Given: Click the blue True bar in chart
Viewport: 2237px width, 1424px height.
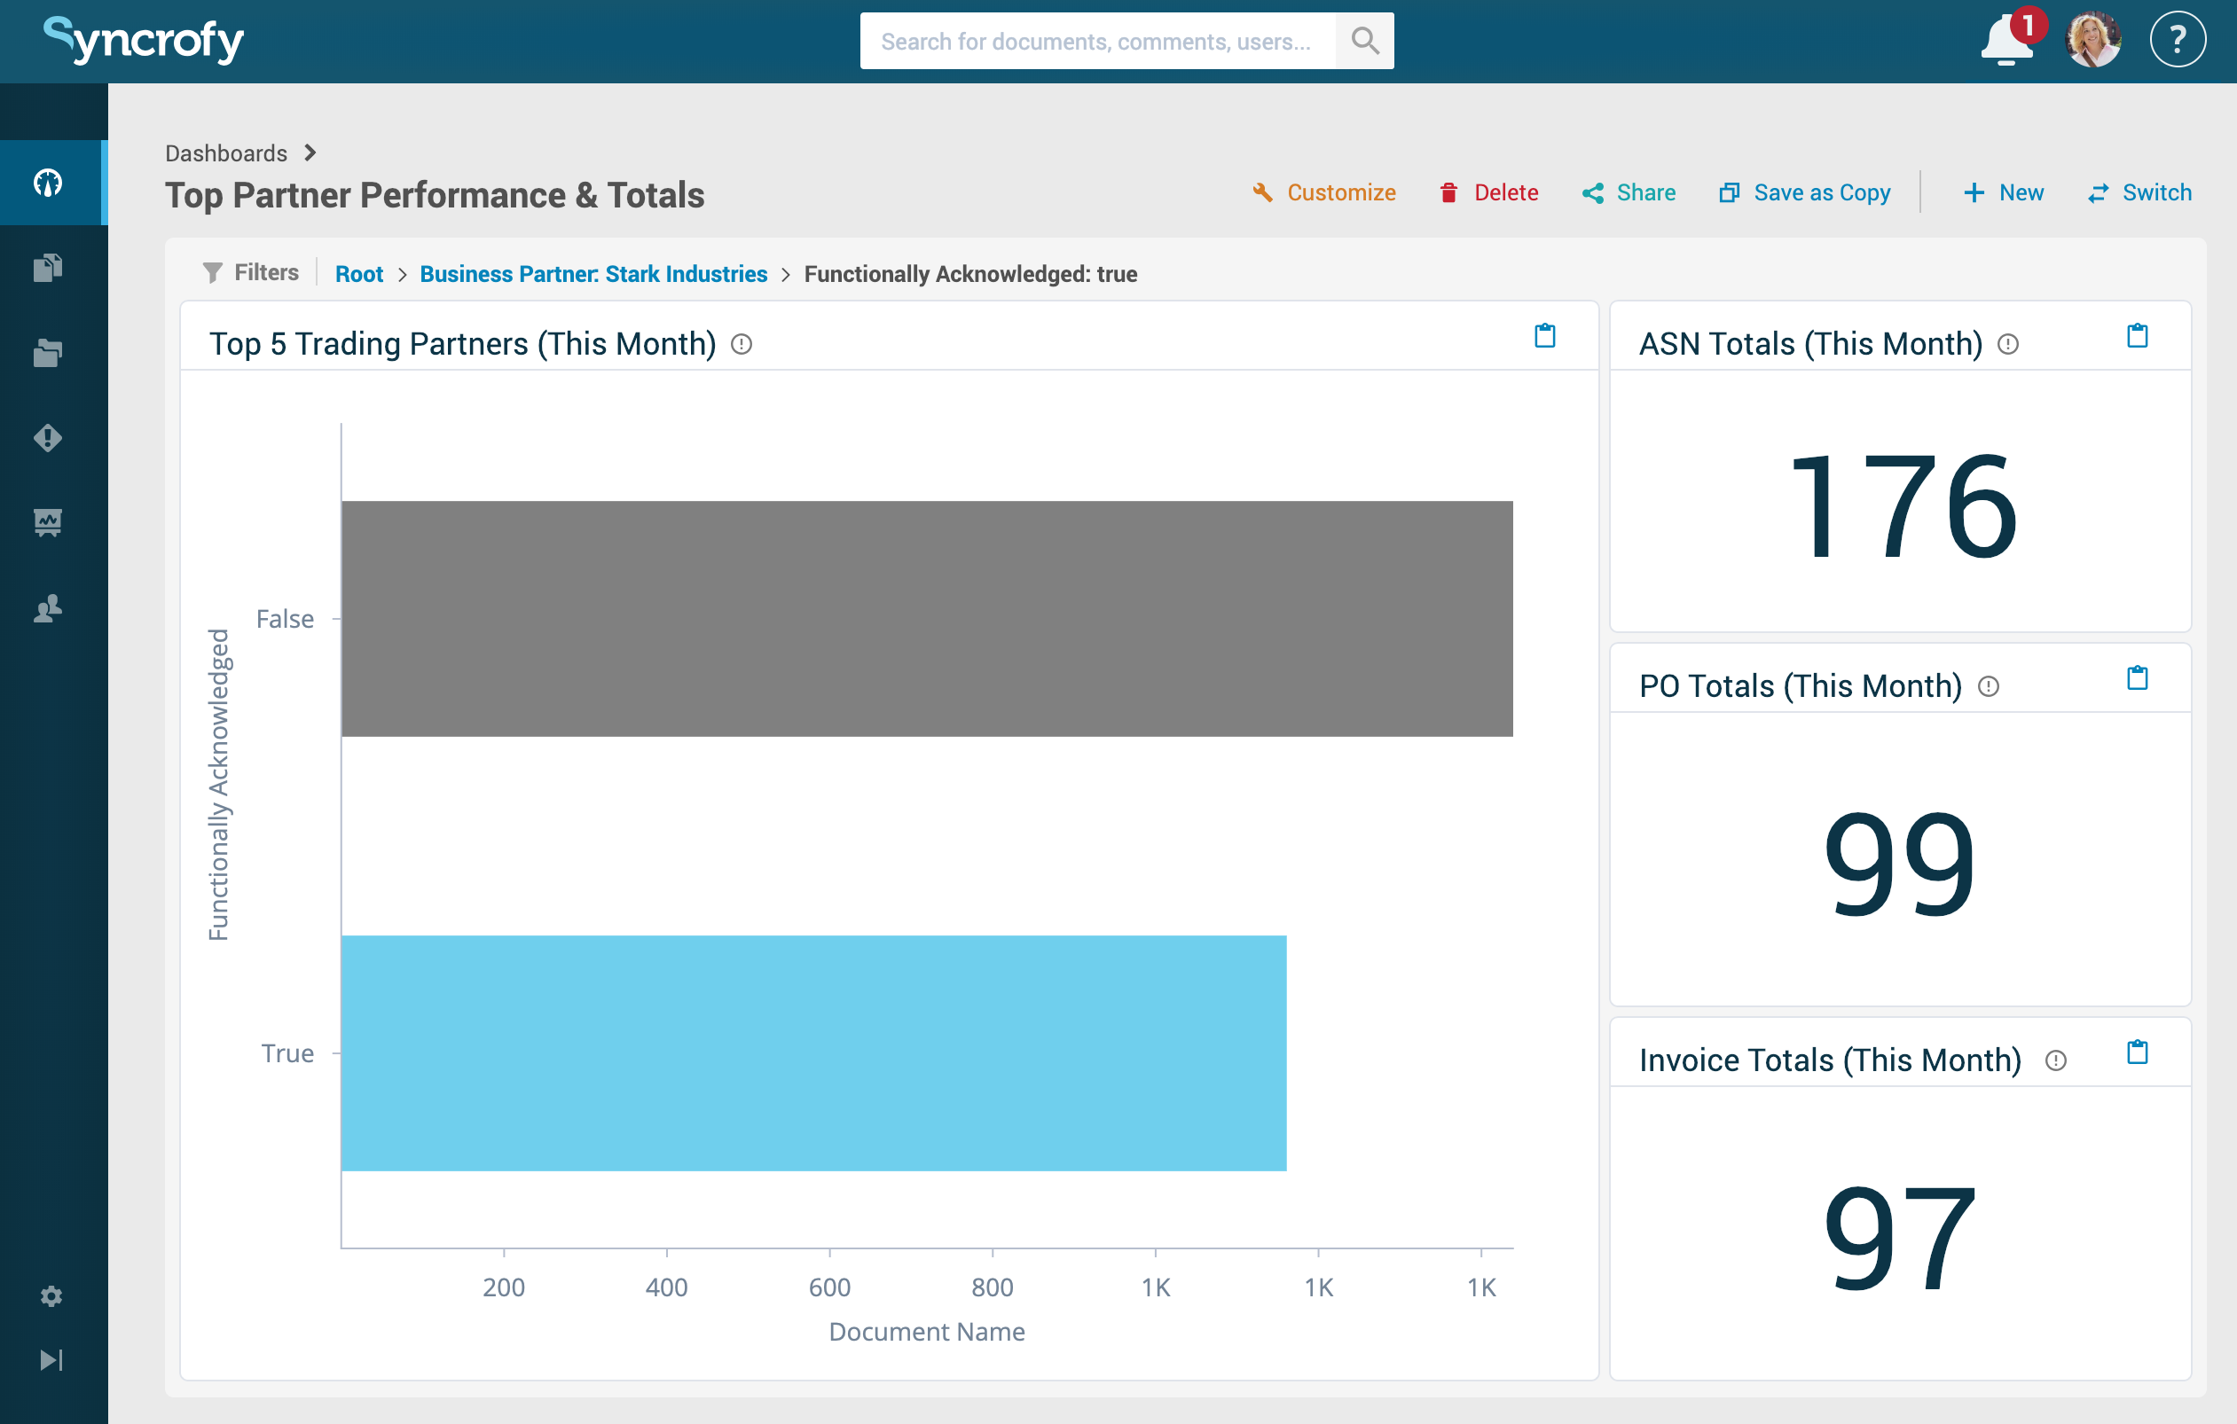Looking at the screenshot, I should click(812, 1052).
